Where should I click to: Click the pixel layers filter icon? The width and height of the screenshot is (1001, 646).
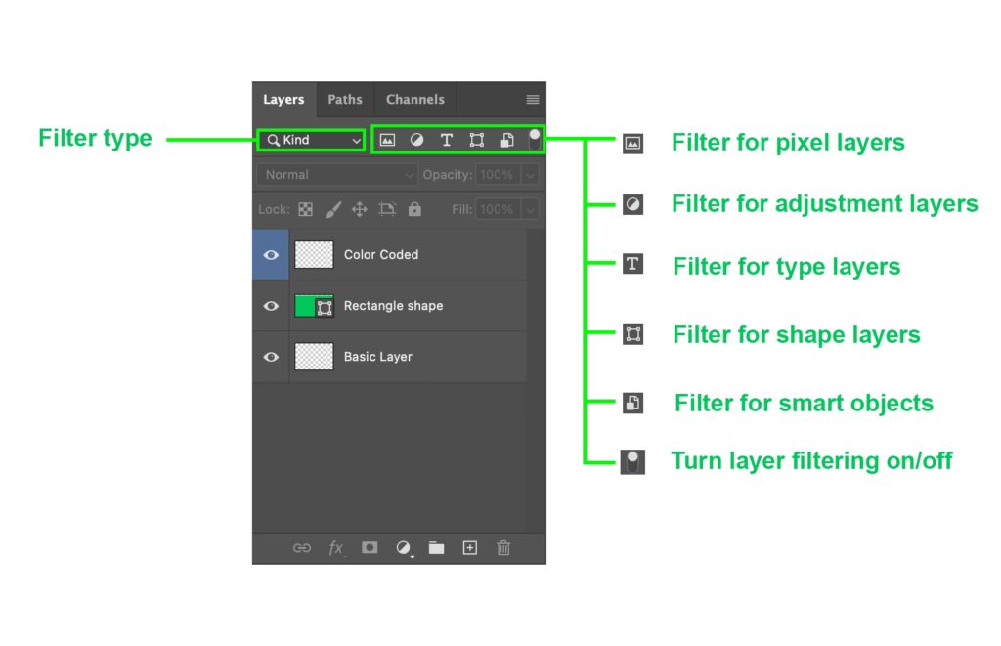pos(387,140)
